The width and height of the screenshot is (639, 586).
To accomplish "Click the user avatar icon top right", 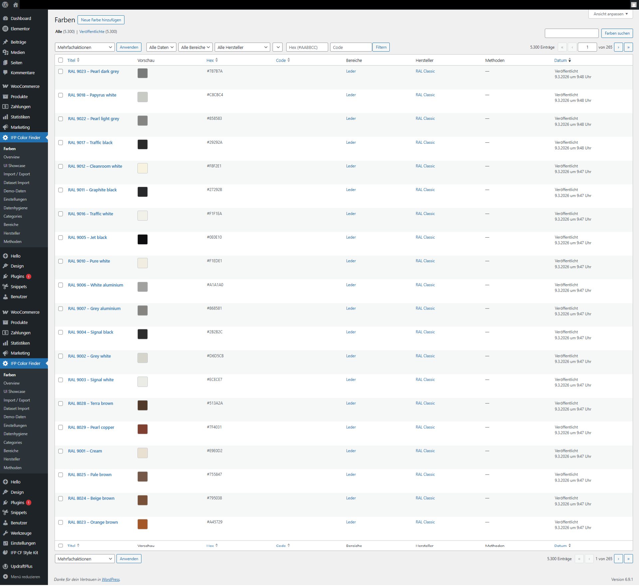I will coord(633,5).
